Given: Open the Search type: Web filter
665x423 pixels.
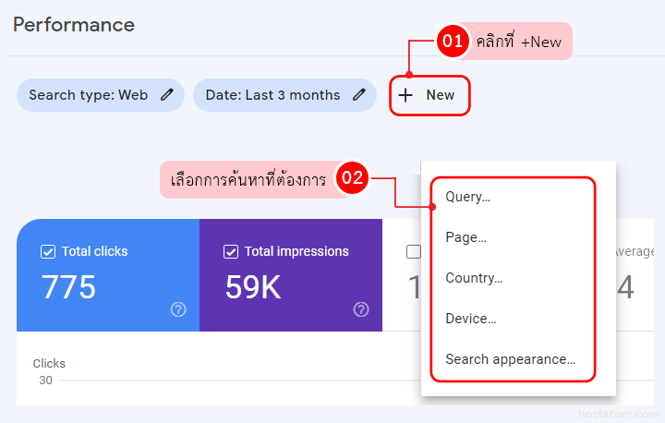Looking at the screenshot, I should click(89, 95).
